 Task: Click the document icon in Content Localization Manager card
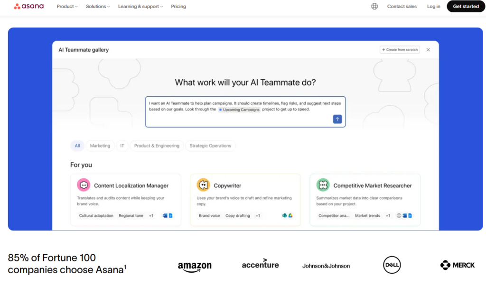[x=170, y=215]
